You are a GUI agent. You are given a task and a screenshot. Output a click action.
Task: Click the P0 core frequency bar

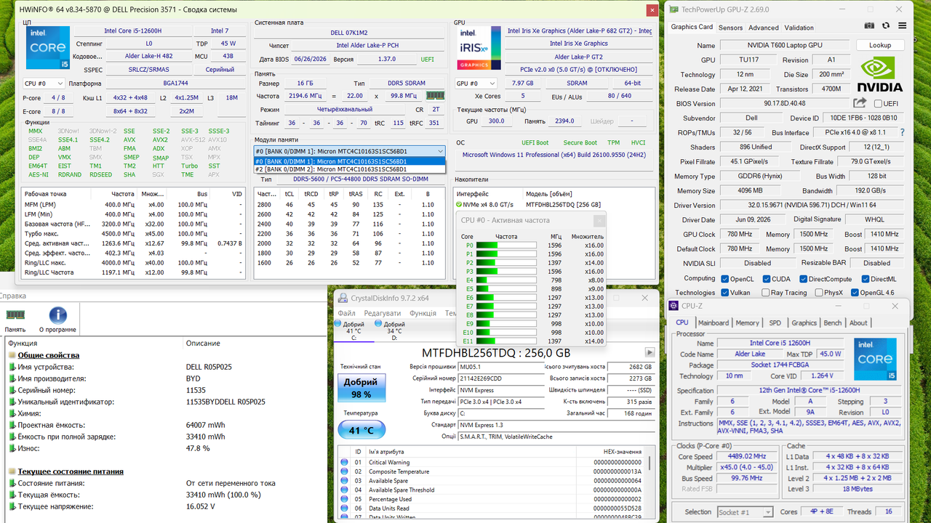pyautogui.click(x=507, y=246)
